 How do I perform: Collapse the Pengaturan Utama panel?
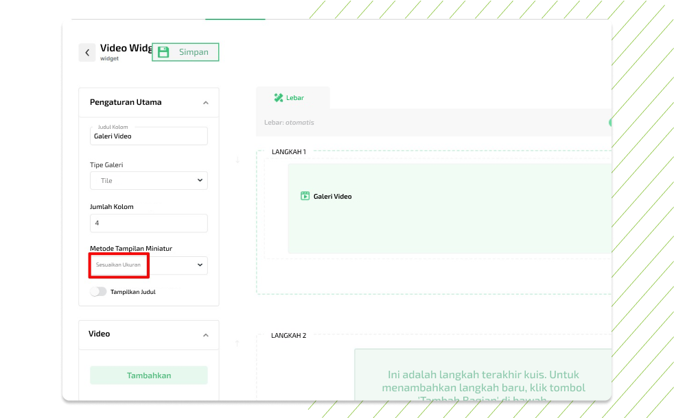click(x=205, y=103)
